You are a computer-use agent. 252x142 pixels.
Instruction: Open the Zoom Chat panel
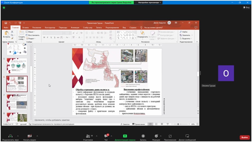tap(106, 136)
